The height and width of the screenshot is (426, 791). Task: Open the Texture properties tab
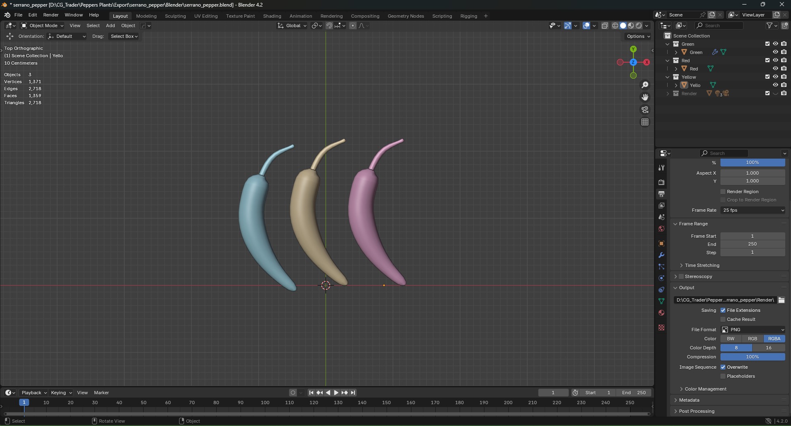click(x=661, y=327)
